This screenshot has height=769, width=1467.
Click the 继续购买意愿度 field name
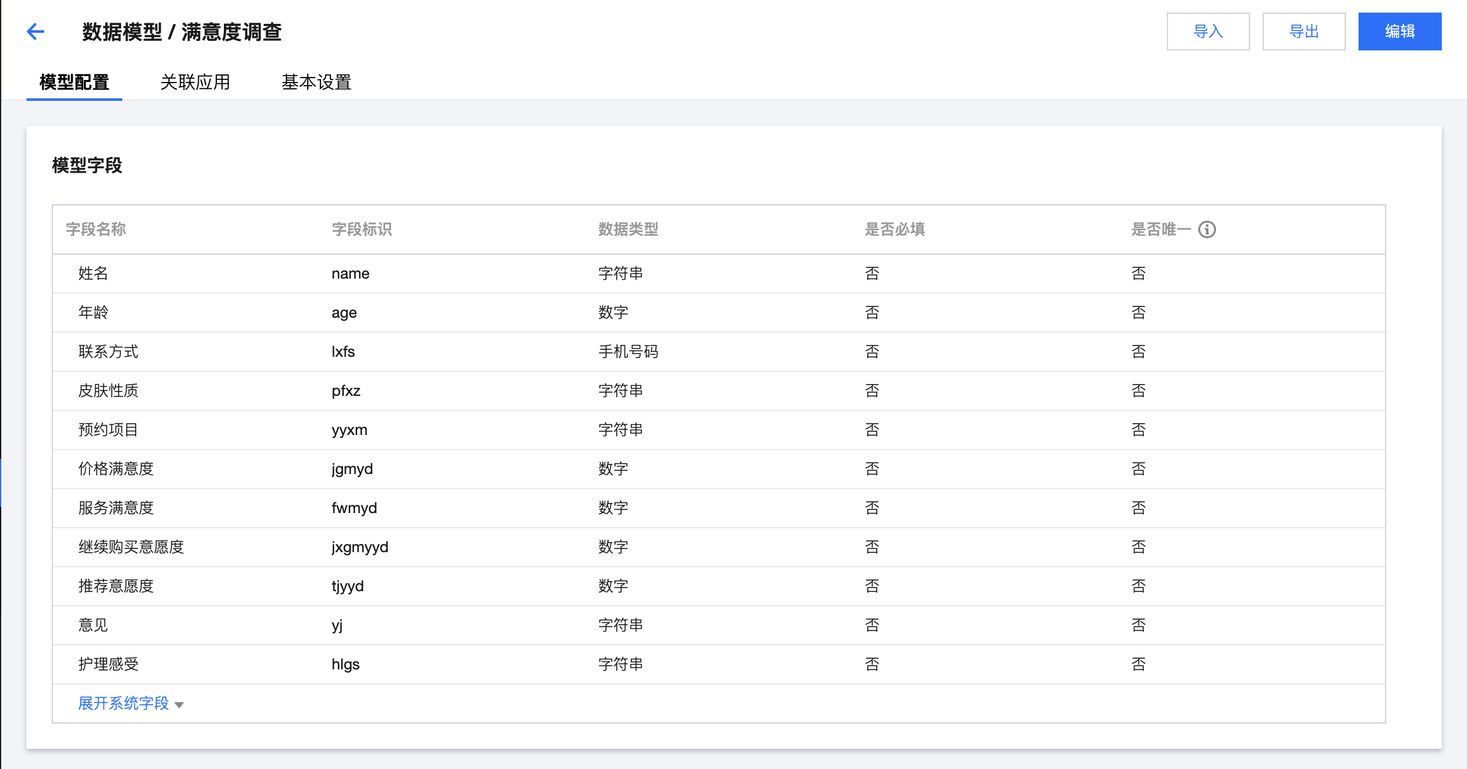pos(131,547)
